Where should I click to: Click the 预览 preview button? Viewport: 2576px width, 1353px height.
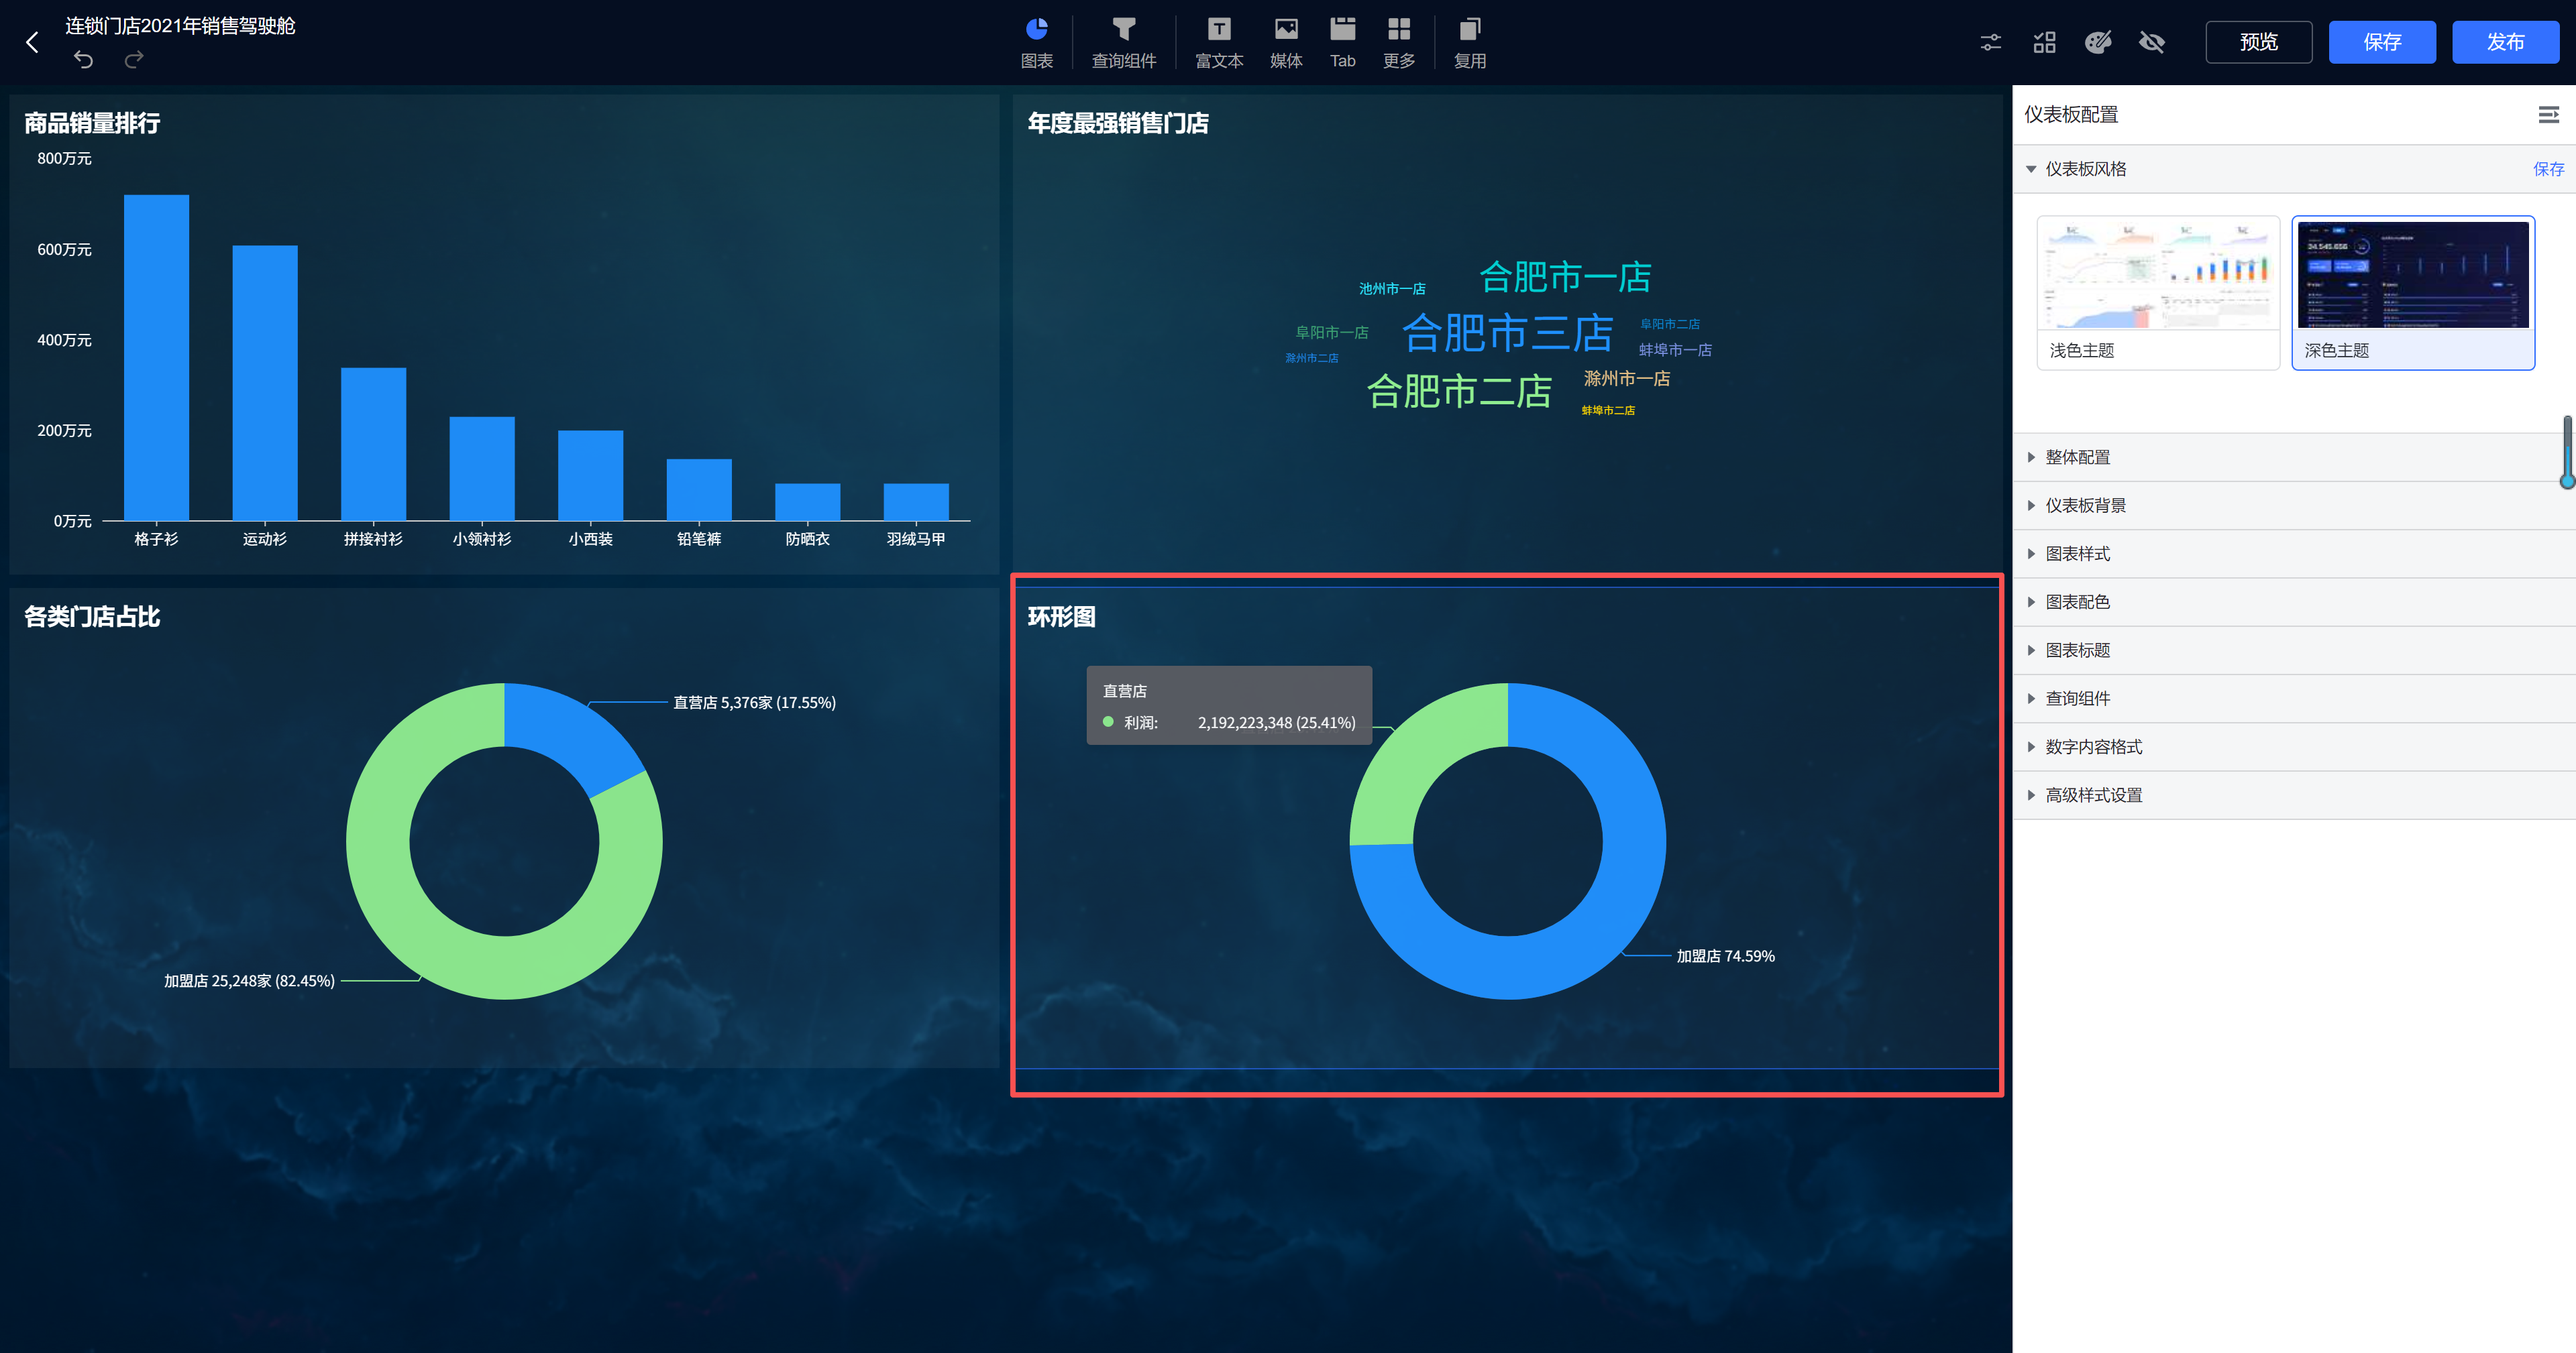coord(2258,42)
